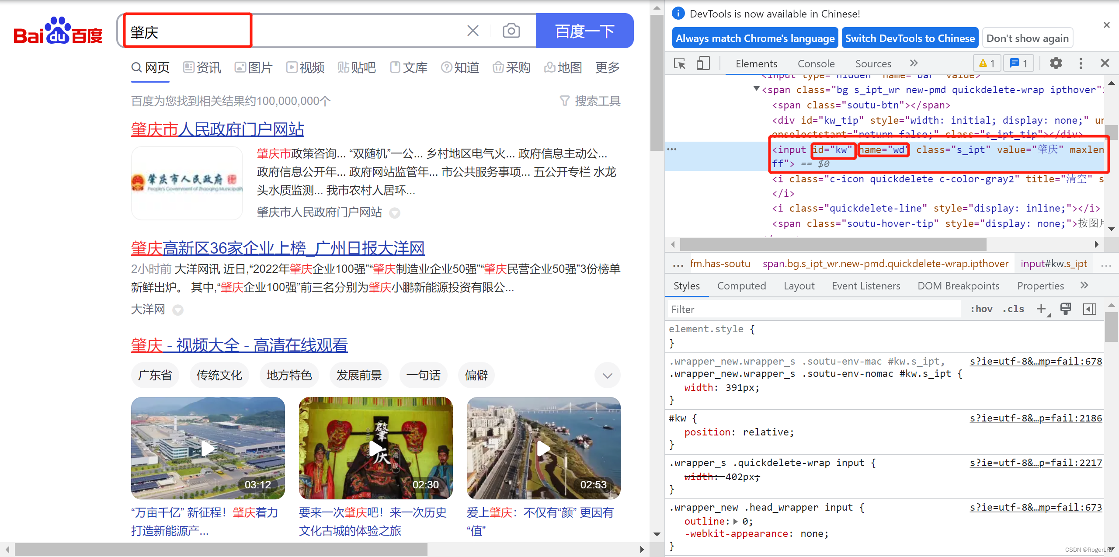
Task: Select the 发展前景 filter chip
Action: pos(359,375)
